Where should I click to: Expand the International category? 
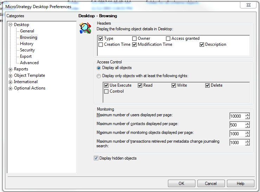(x=11, y=82)
